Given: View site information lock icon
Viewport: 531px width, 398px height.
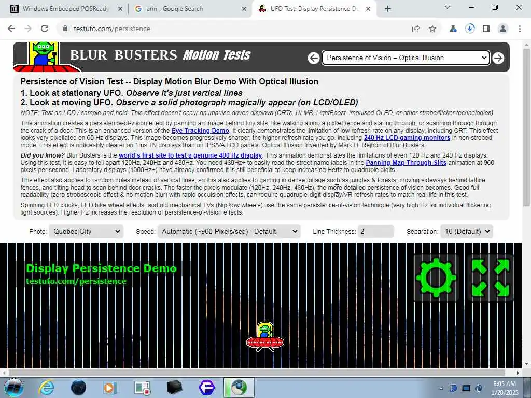Looking at the screenshot, I should (x=65, y=29).
